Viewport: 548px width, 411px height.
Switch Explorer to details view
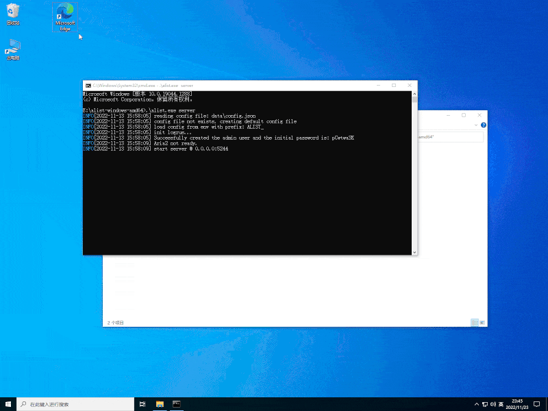click(475, 323)
